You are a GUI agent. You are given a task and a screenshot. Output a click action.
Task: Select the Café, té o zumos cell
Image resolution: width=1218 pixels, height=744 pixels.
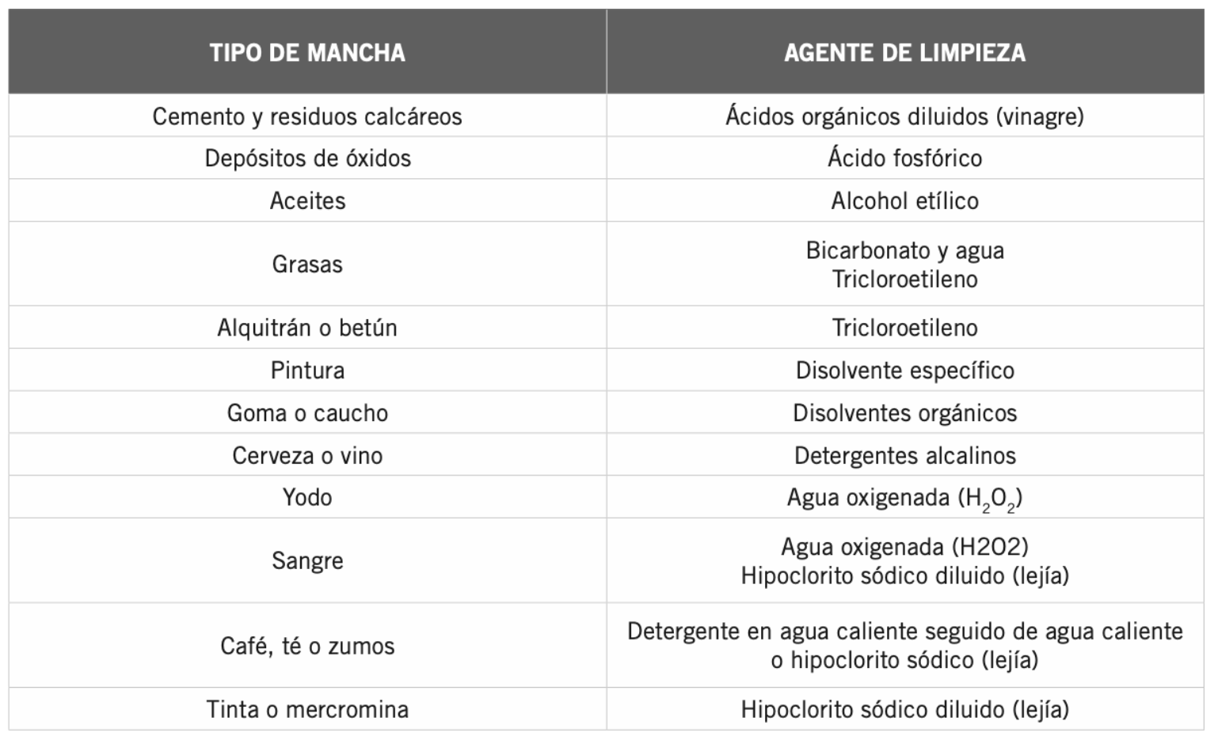point(307,646)
